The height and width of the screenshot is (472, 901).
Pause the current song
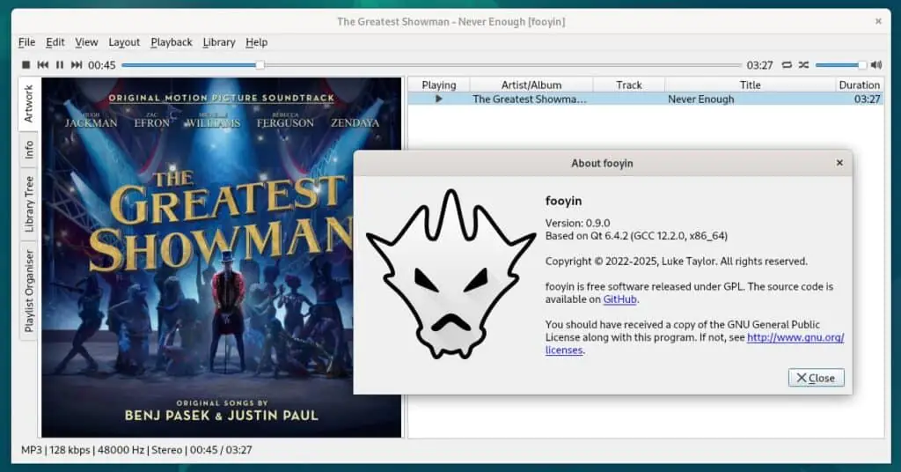(60, 65)
